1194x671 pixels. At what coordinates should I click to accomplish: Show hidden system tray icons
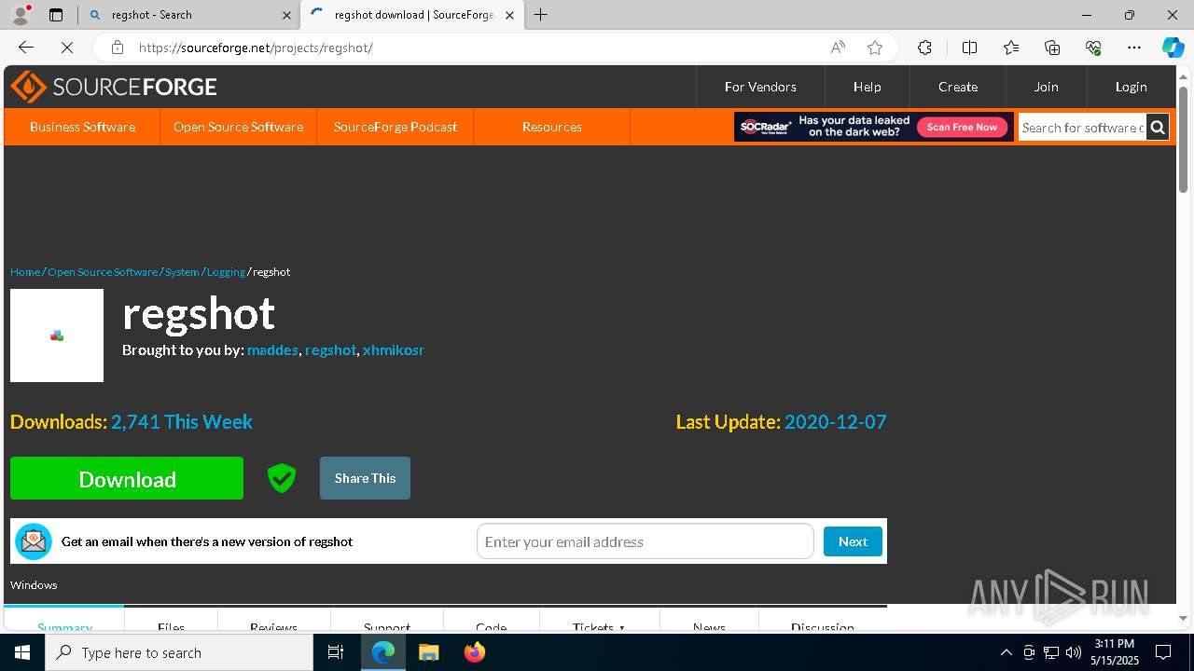click(x=1006, y=652)
